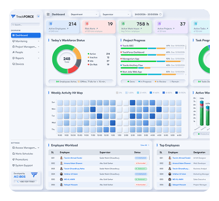
Task: Click the Employee Workload table scrollbar
Action: pyautogui.click(x=149, y=158)
